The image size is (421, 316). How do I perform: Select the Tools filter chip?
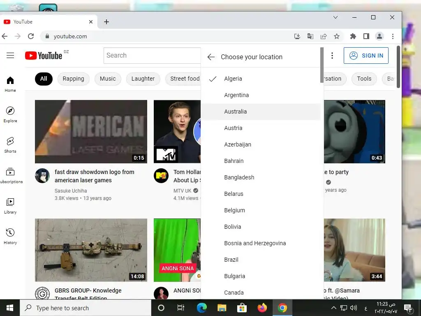point(364,79)
